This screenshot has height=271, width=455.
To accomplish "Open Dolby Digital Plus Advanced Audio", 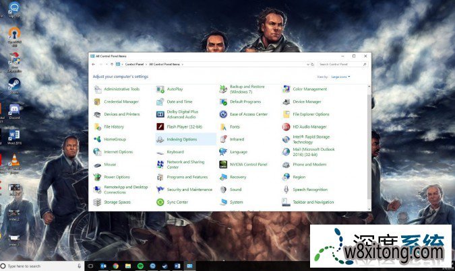I will (x=182, y=114).
